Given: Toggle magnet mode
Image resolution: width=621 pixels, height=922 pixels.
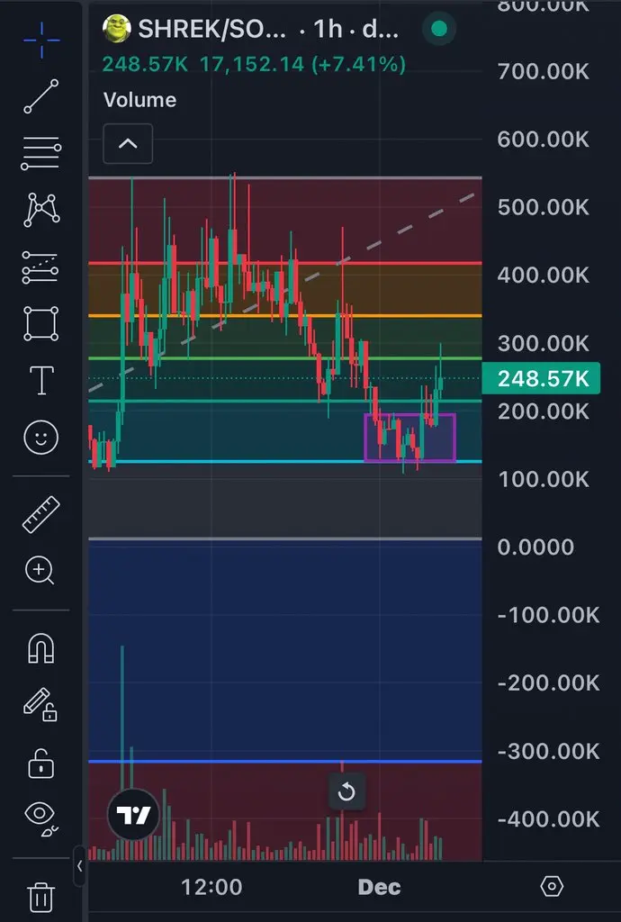Looking at the screenshot, I should click(41, 648).
